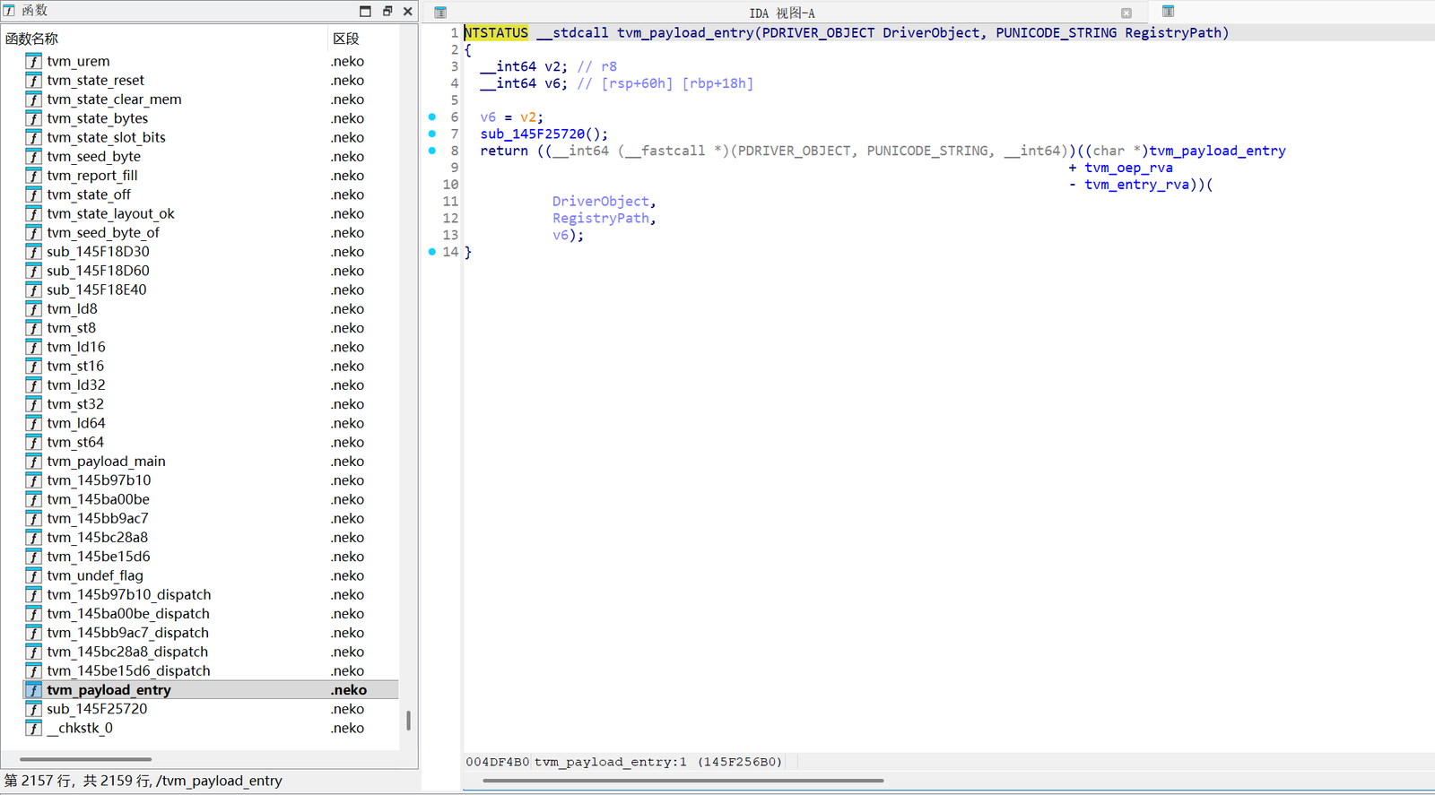Sort by 函数名称 column header
Viewport: 1435px width, 795px height.
[x=32, y=39]
